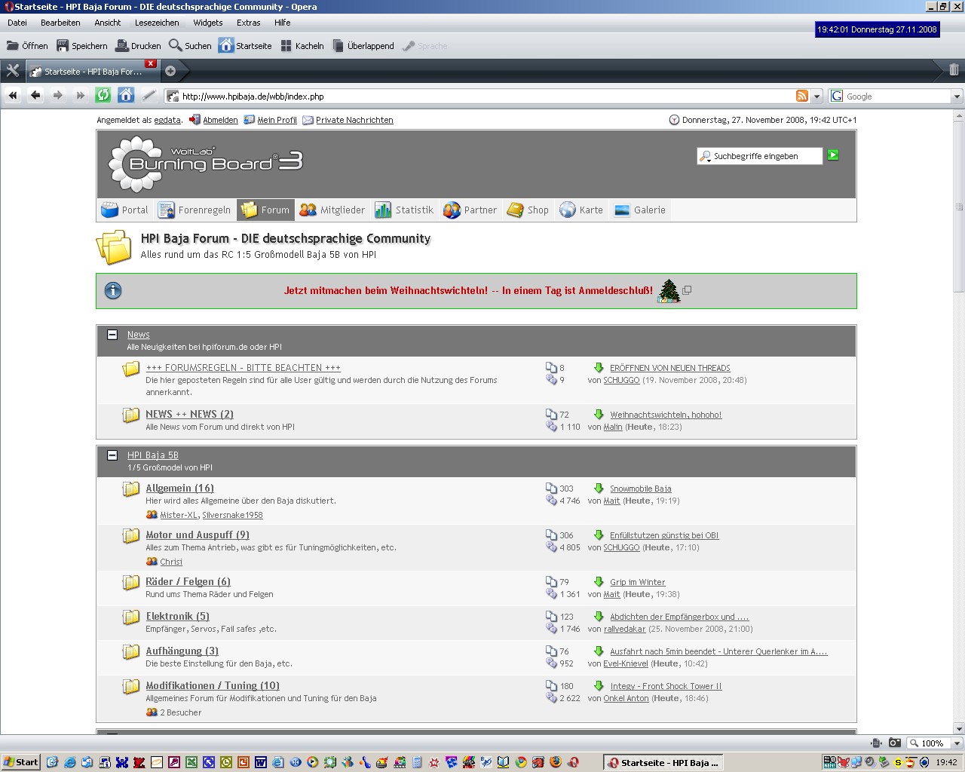Click the Öffnen toolbar button

pos(27,46)
